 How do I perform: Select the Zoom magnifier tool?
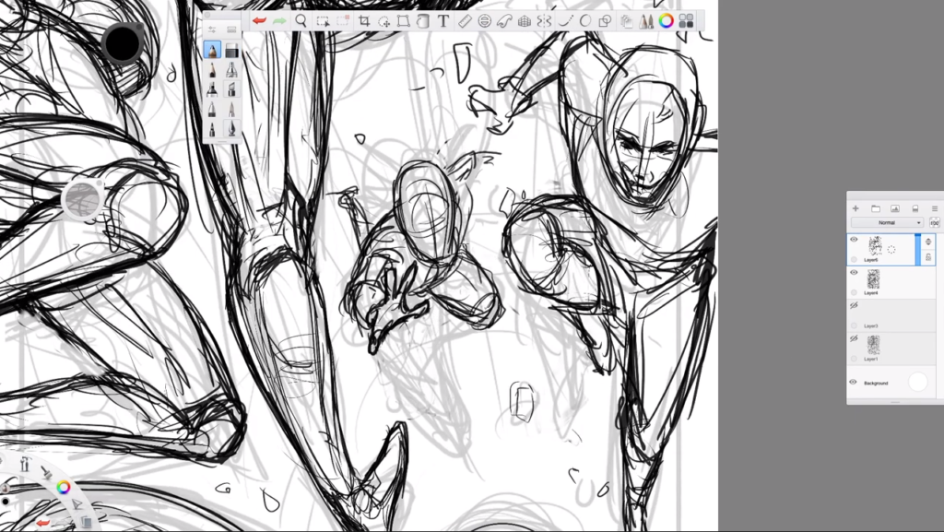tap(301, 21)
